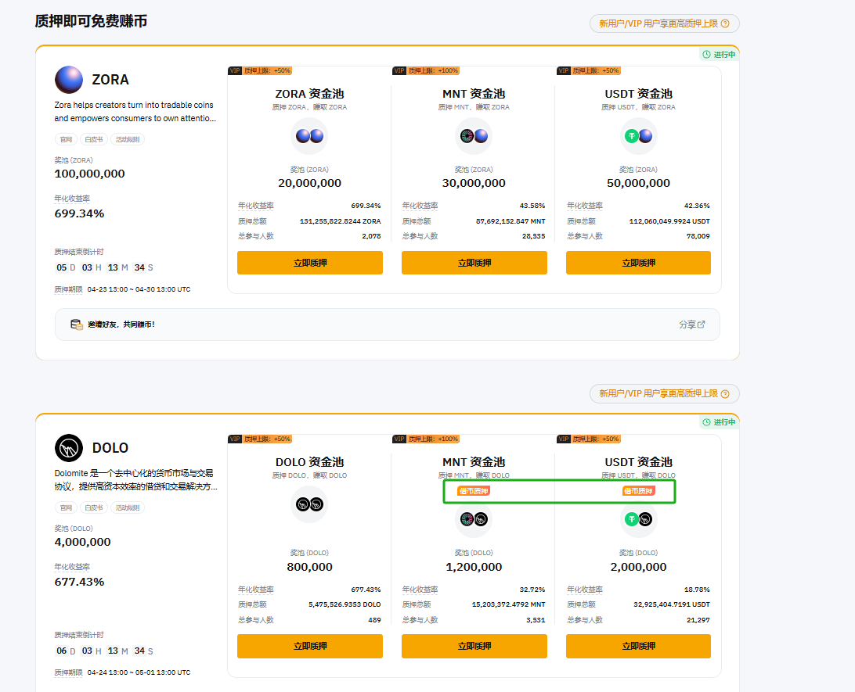The width and height of the screenshot is (855, 692).
Task: Click 87,692,152.847 MNT staked total
Action: pyautogui.click(x=510, y=221)
